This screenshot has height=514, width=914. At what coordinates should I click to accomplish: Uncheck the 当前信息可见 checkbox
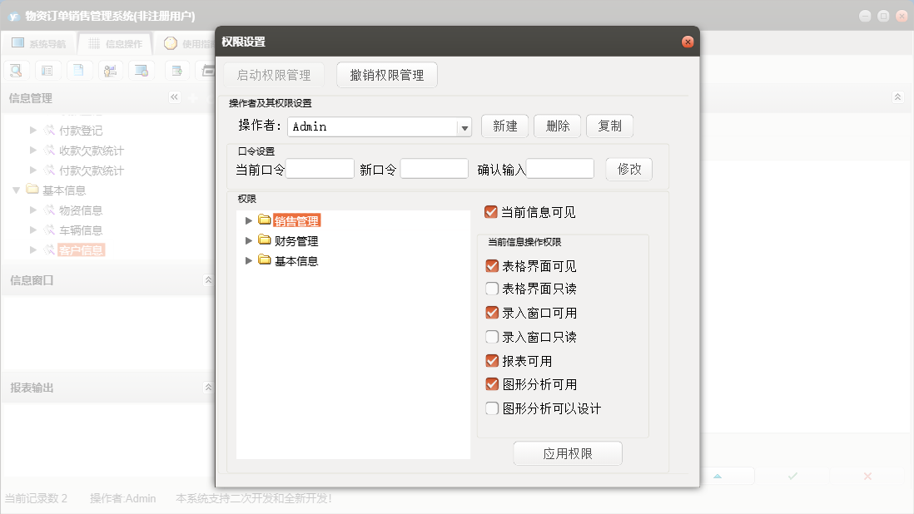(491, 212)
